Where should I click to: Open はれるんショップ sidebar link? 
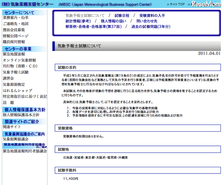pos(17,90)
